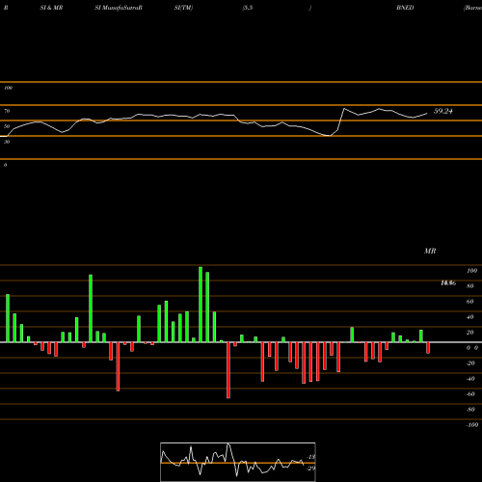Click the RSI value 59.24 label

click(x=443, y=111)
